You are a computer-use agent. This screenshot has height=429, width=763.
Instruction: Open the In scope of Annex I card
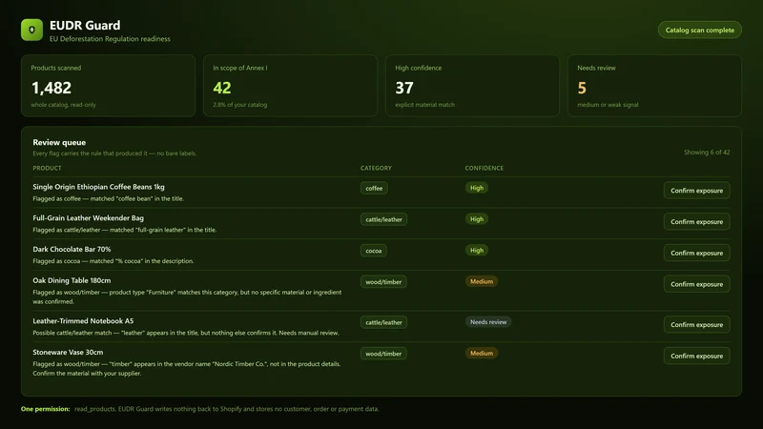pos(290,86)
